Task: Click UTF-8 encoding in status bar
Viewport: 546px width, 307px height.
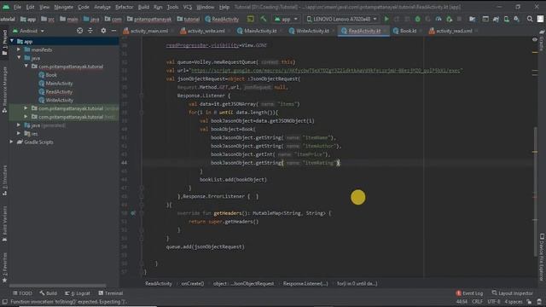Action: 495,302
